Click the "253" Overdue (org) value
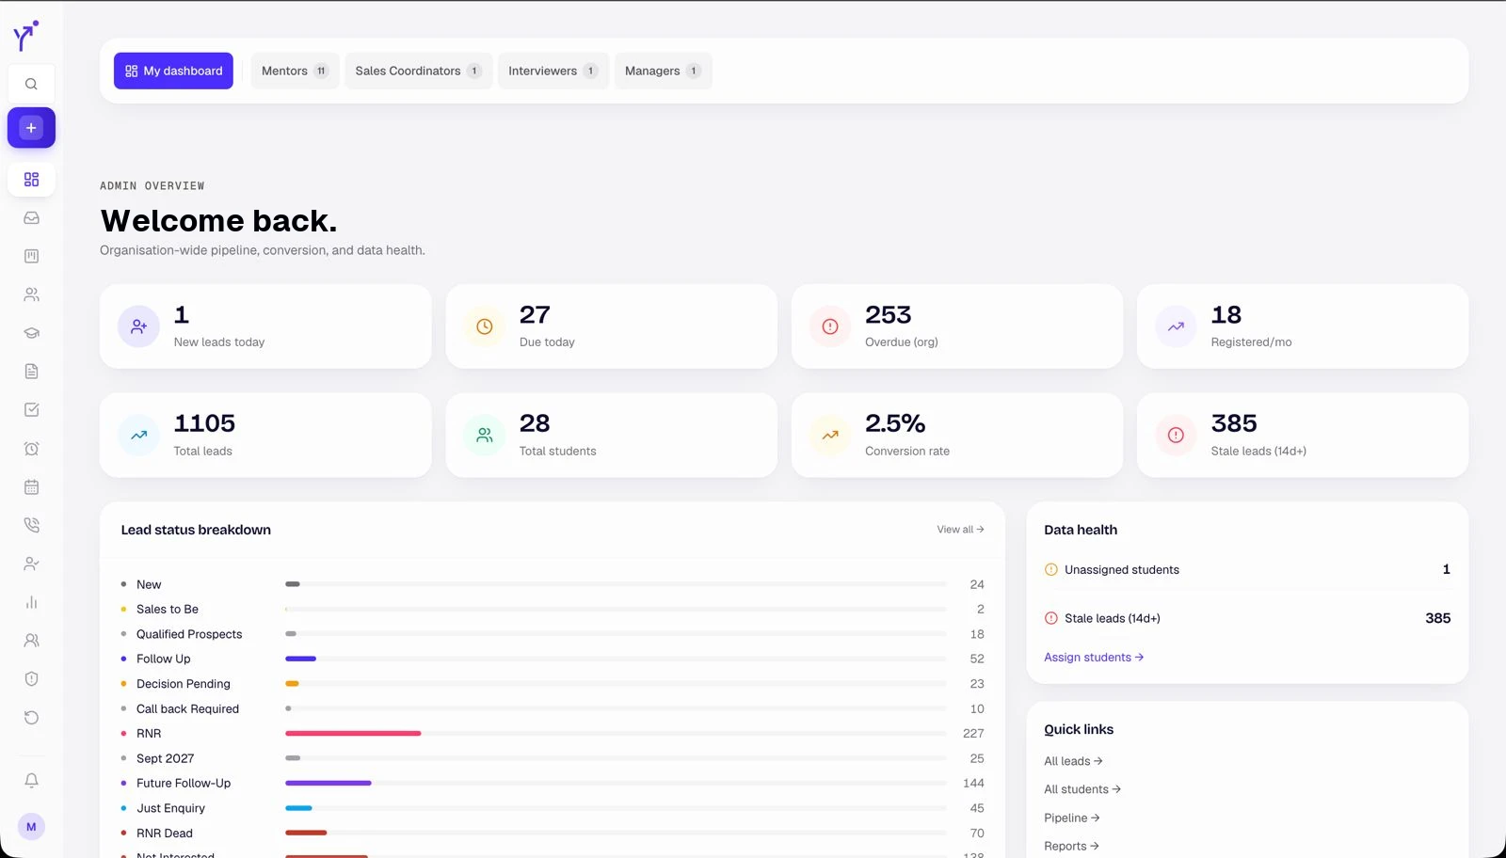Image resolution: width=1506 pixels, height=858 pixels. point(889,314)
